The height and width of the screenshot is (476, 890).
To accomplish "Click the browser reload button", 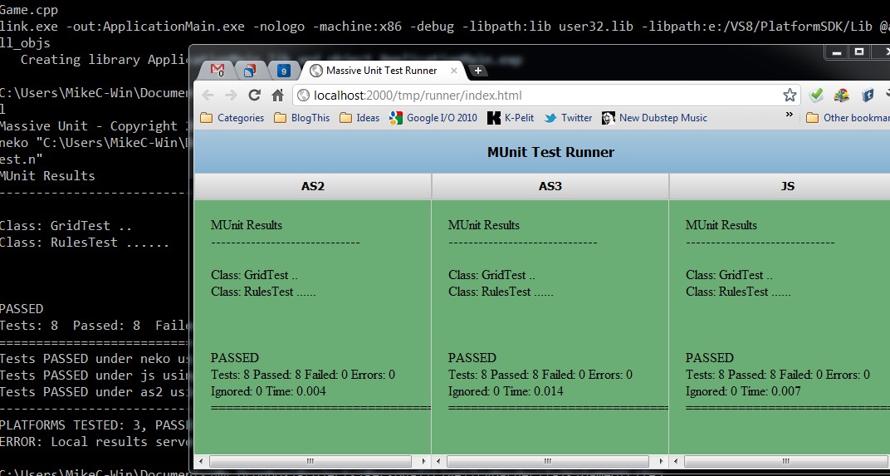I will [255, 95].
